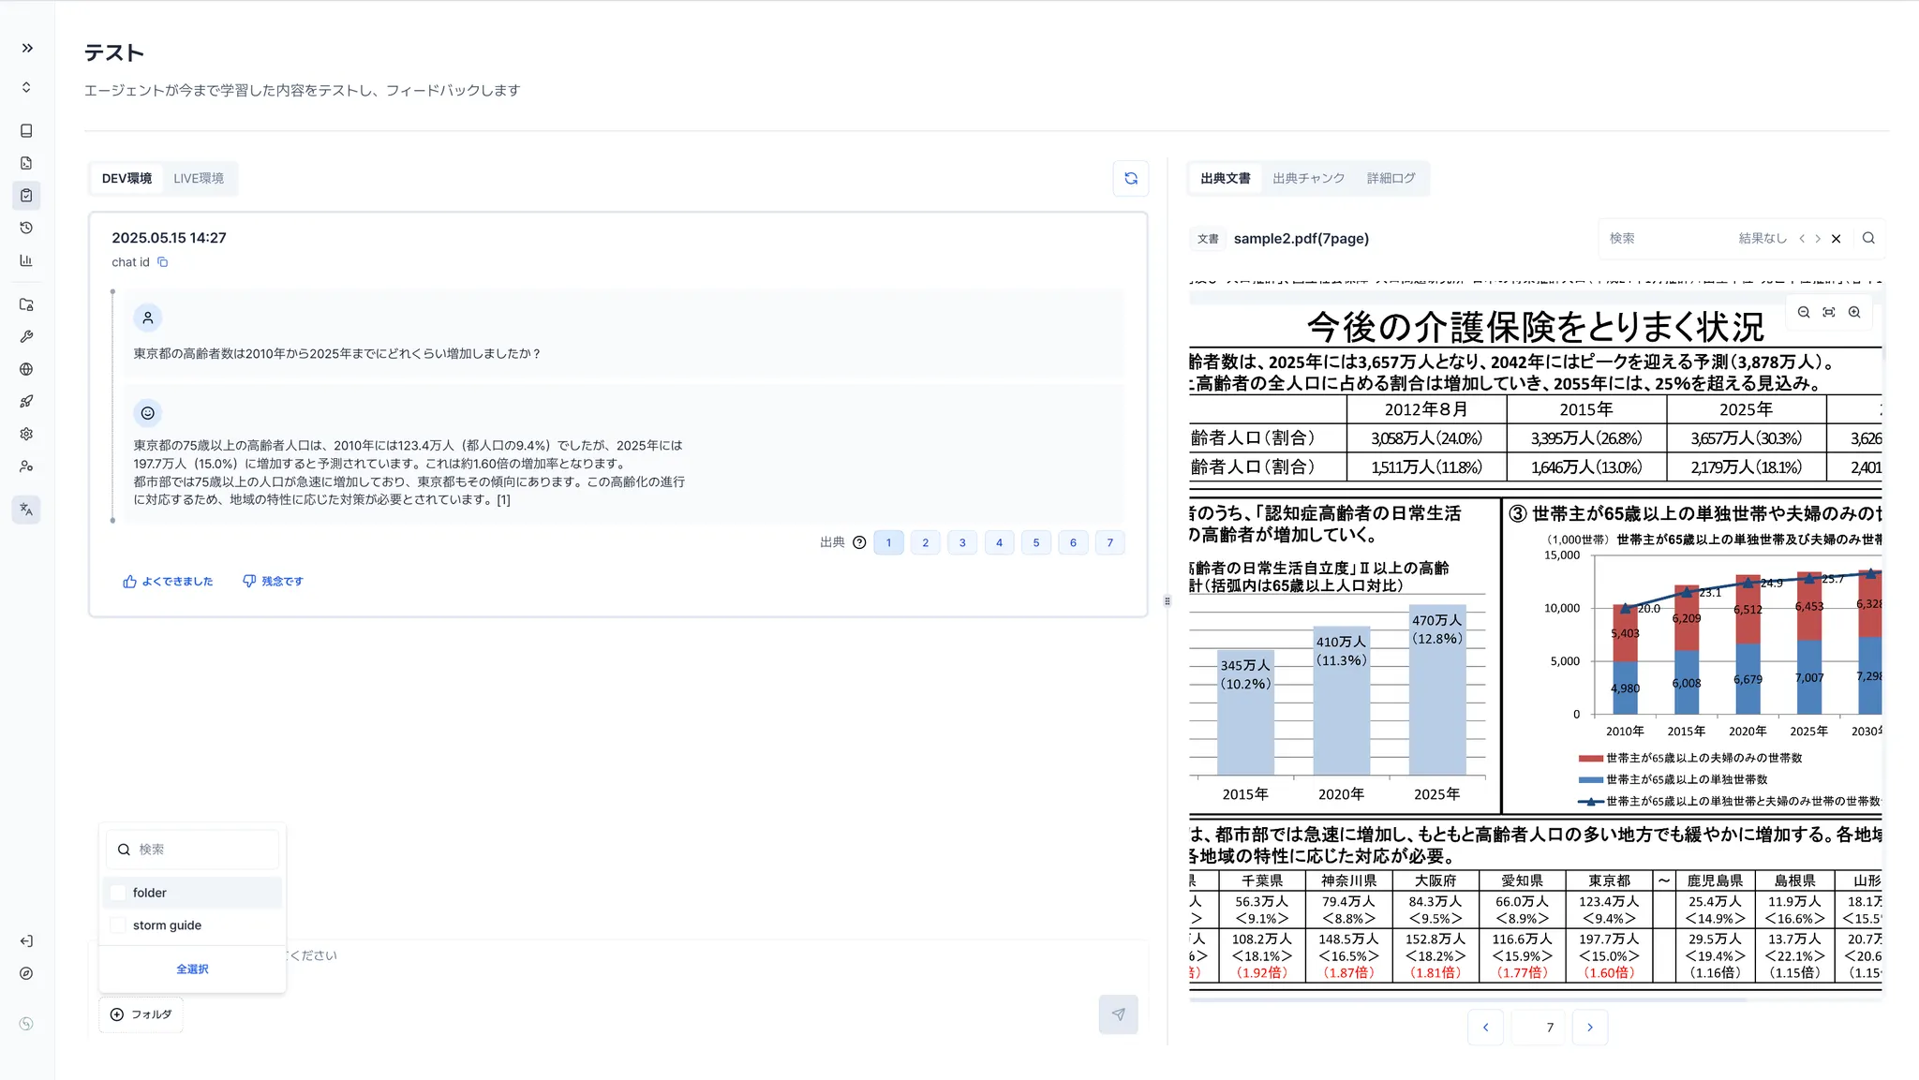Image resolution: width=1919 pixels, height=1080 pixels.
Task: Click the fit-to-width document icon
Action: 1829,313
